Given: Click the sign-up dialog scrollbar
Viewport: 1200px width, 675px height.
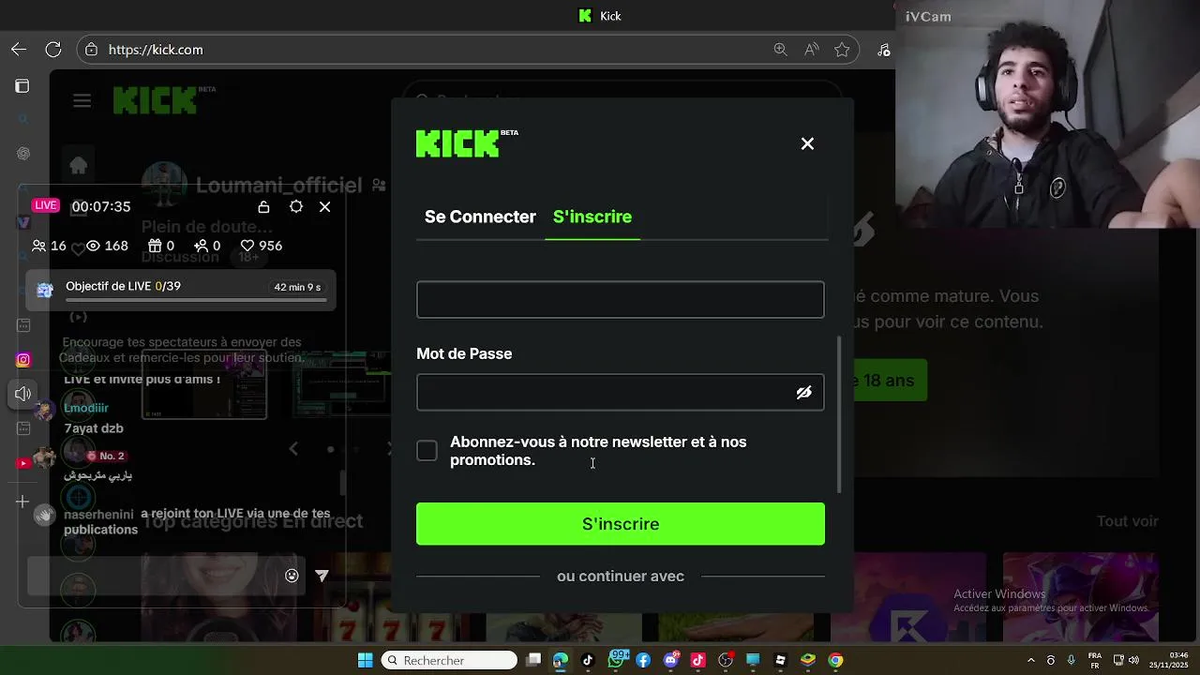Looking at the screenshot, I should [x=839, y=413].
